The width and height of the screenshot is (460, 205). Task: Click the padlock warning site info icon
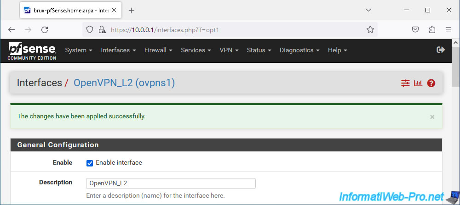tap(102, 29)
